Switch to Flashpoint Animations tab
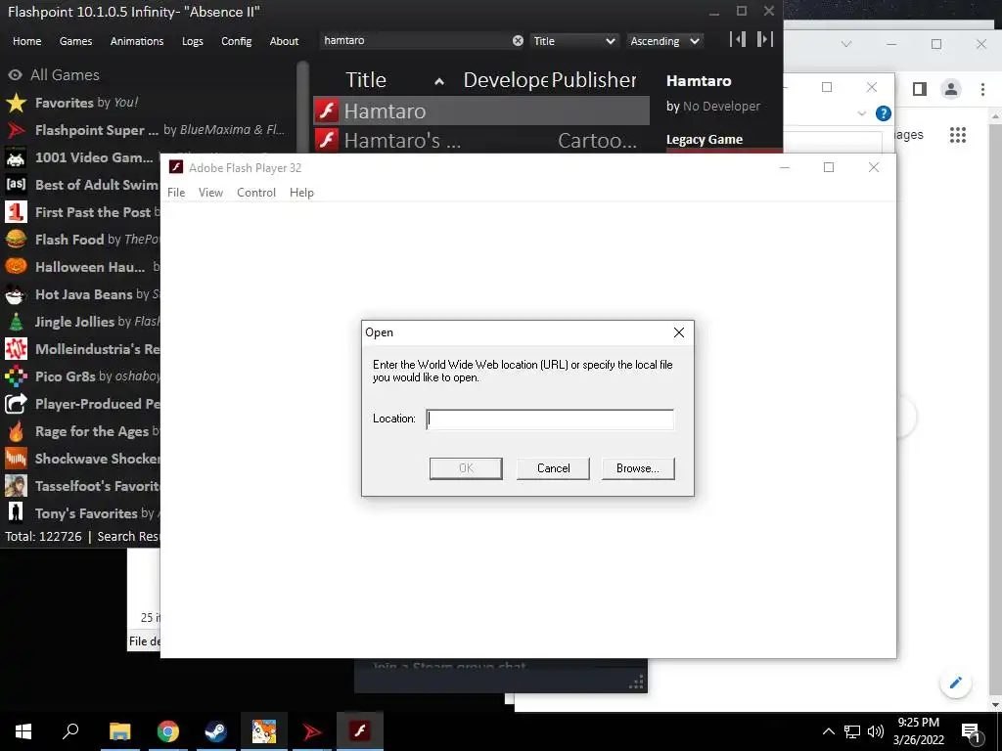 coord(137,41)
